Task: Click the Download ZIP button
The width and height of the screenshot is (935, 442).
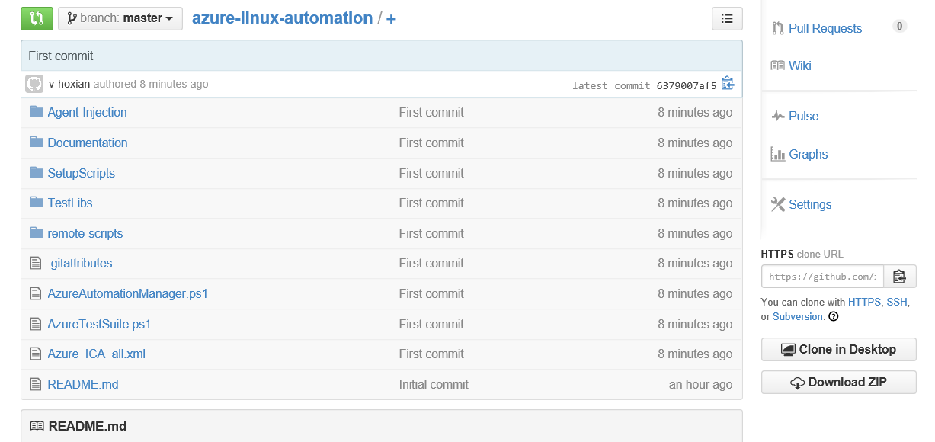Action: pyautogui.click(x=838, y=382)
